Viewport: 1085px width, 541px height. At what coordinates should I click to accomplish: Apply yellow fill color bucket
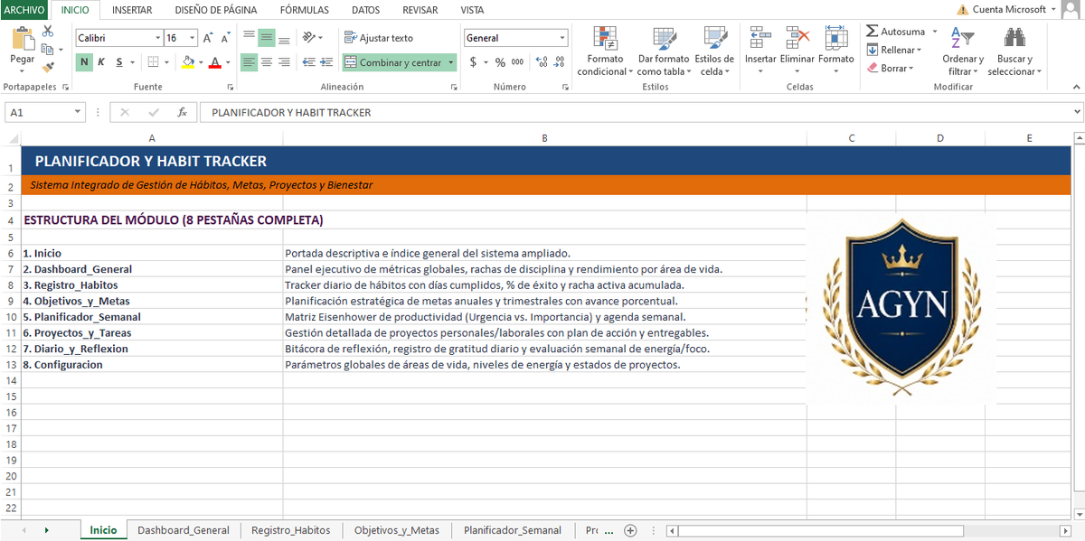coord(188,62)
